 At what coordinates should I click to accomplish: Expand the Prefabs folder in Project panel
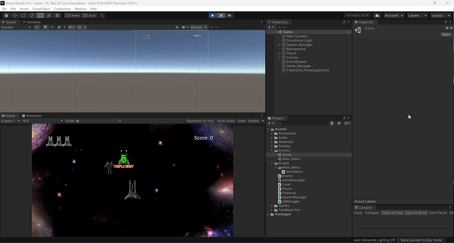(x=271, y=146)
